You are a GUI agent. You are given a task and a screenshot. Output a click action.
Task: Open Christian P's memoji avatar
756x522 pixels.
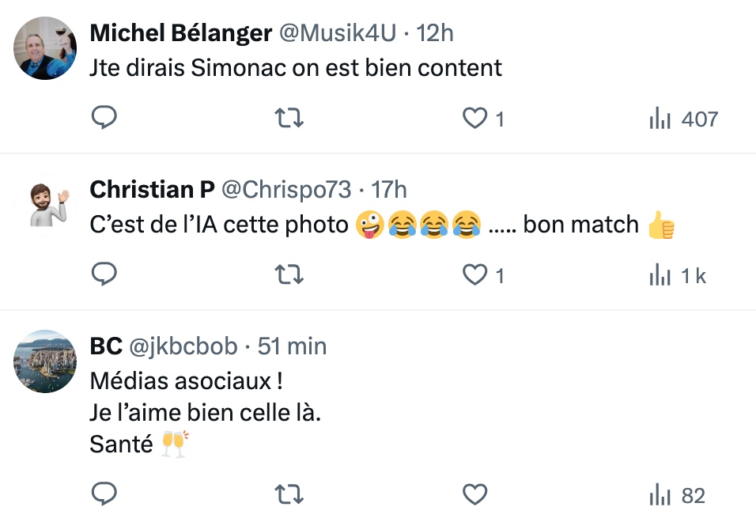[45, 205]
